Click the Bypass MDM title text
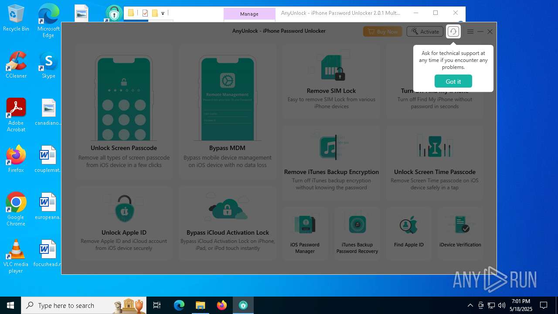 tap(227, 148)
